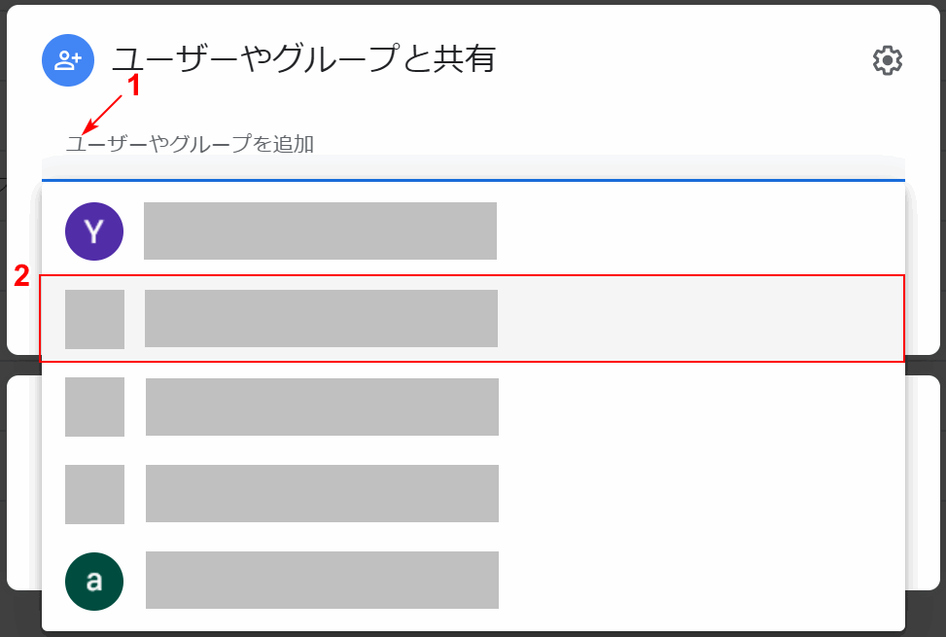Pick the redacted name in the third suggestion
946x637 pixels.
pos(322,407)
